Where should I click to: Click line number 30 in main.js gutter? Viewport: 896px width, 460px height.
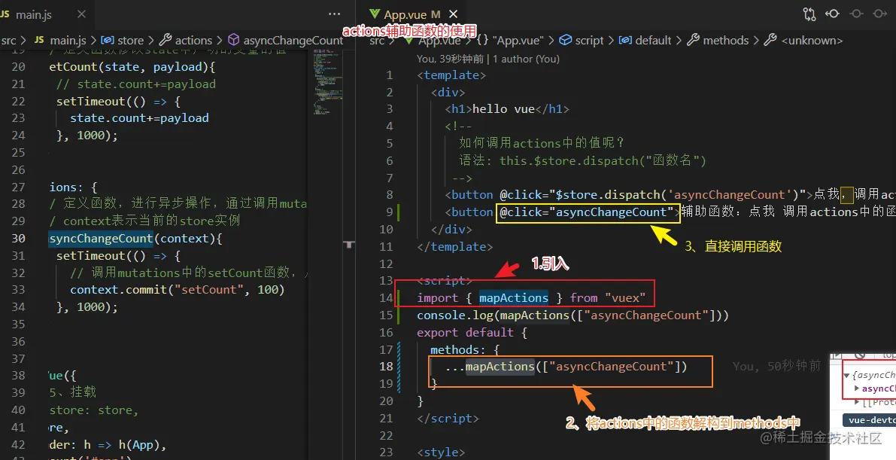coord(18,239)
